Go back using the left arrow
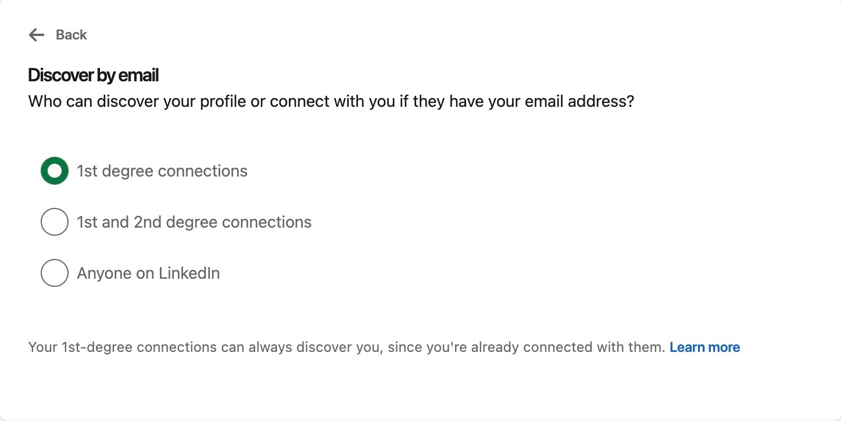 37,35
